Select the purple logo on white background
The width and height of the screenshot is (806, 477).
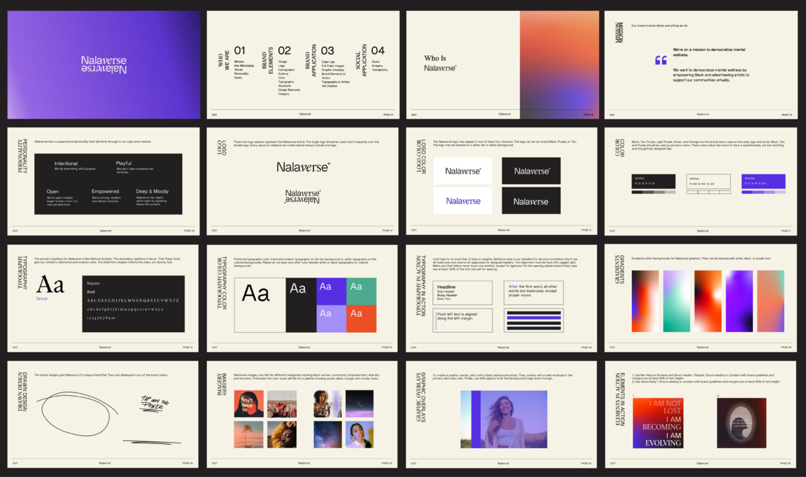tap(463, 201)
